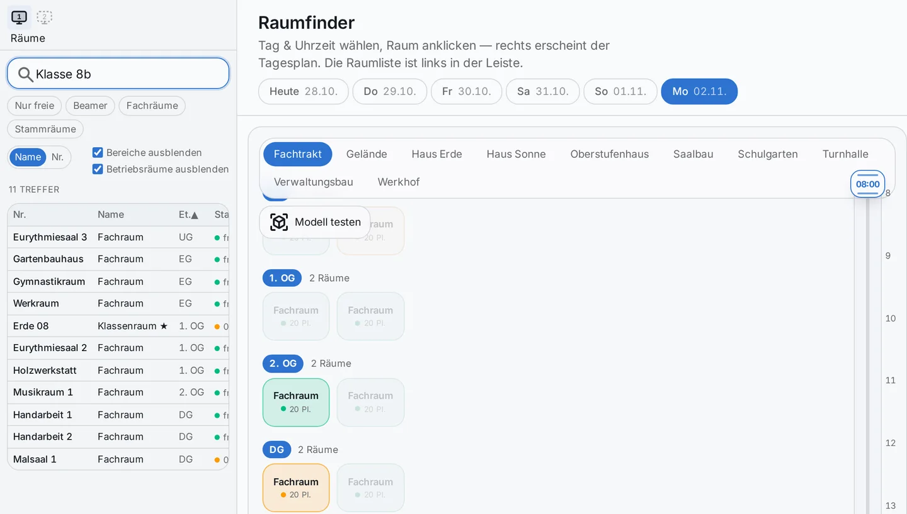The width and height of the screenshot is (907, 514).
Task: Open the orange Fachraum card in DG
Action: (296, 488)
